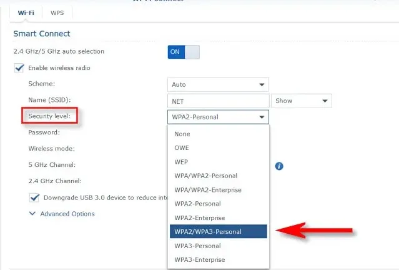
Task: Pick WPA3-Enterprise from the list
Action: [199, 259]
